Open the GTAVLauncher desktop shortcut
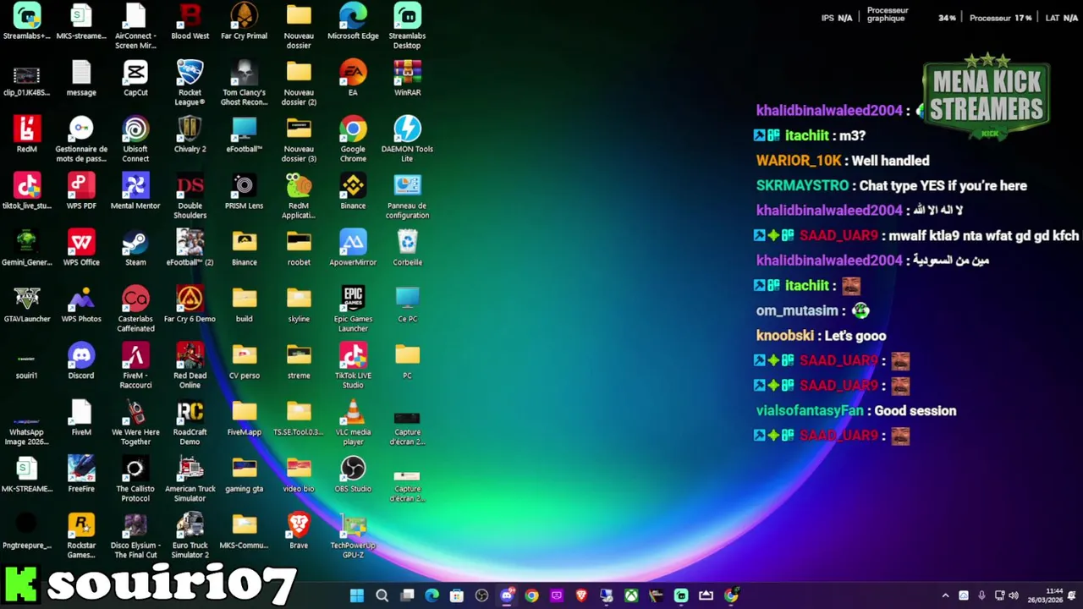The image size is (1083, 609). pyautogui.click(x=27, y=304)
